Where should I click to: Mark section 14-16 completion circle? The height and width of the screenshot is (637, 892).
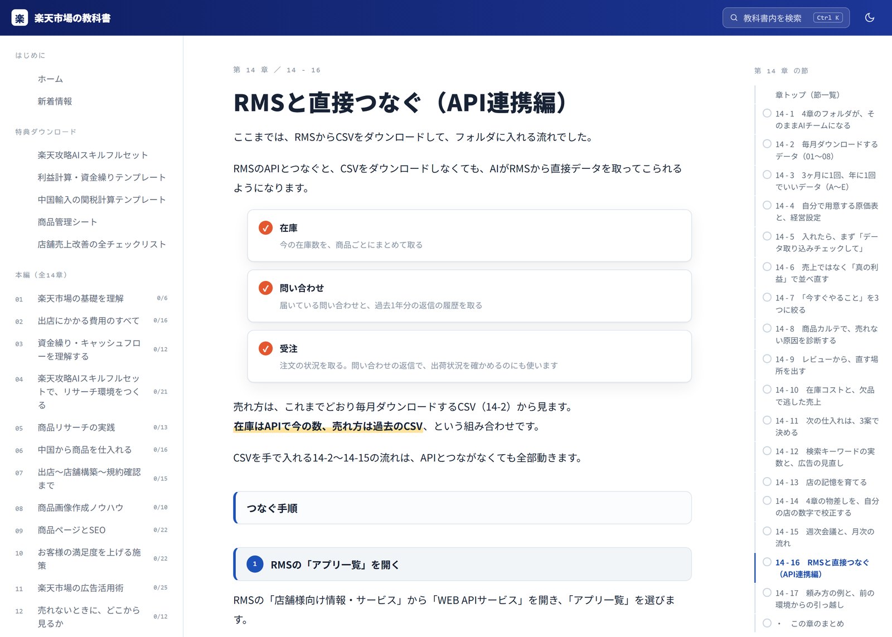[767, 562]
